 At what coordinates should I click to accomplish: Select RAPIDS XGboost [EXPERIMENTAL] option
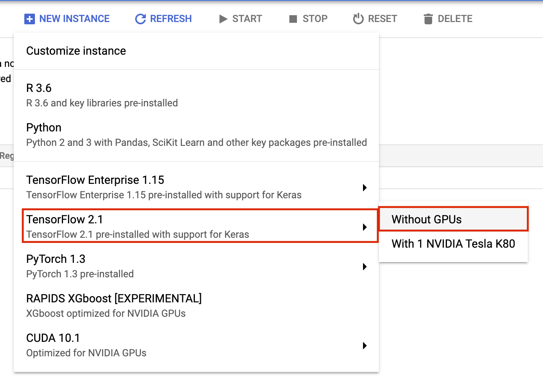click(196, 305)
